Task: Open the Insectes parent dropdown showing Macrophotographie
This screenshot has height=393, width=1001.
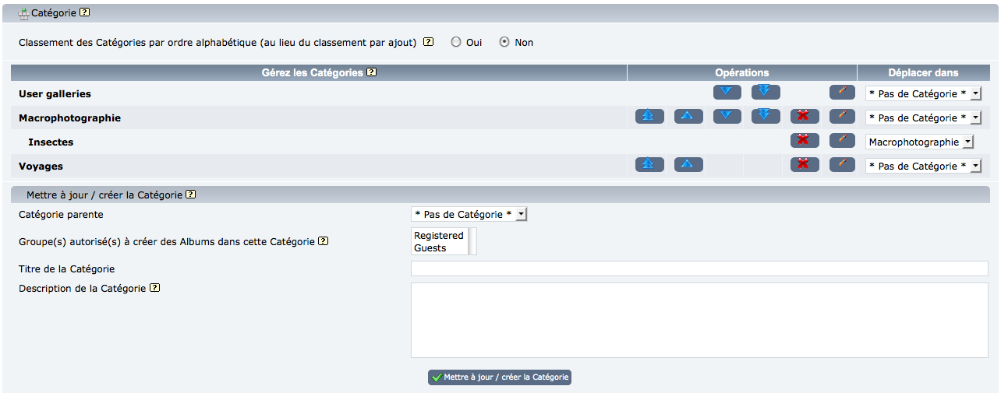Action: click(x=920, y=142)
